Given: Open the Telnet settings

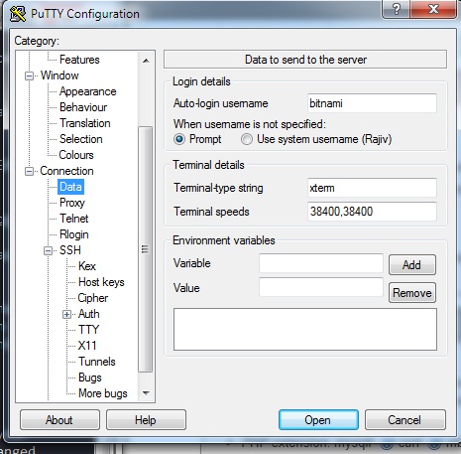Looking at the screenshot, I should click(x=74, y=219).
